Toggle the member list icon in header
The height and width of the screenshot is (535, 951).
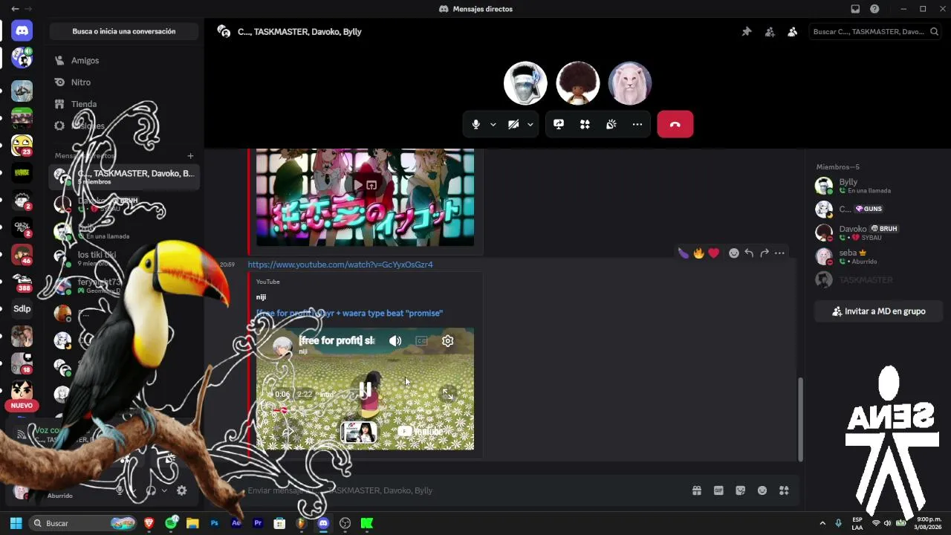793,32
